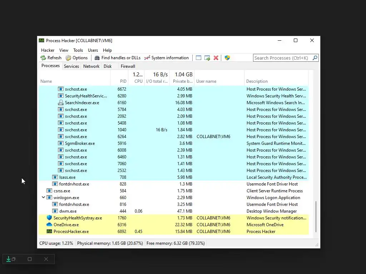The width and height of the screenshot is (366, 274).
Task: Click the find window and thread icon
Action: (207, 58)
